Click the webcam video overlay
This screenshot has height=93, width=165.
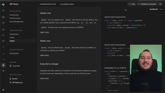(x=146, y=68)
